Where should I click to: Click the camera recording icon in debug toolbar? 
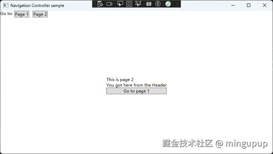pyautogui.click(x=109, y=4)
